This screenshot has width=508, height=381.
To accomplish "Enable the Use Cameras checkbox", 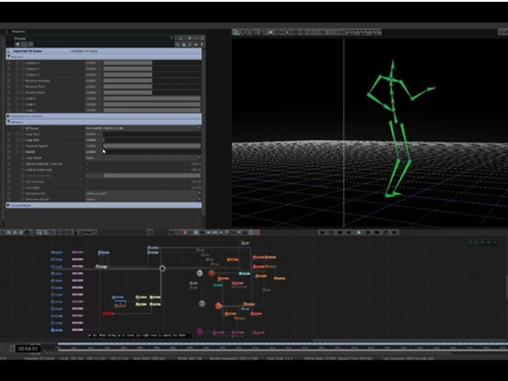I will point(88,182).
